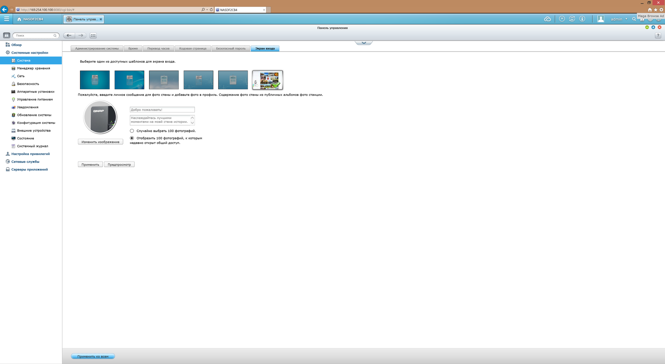The width and height of the screenshot is (665, 364).
Task: Open the QTS hamburger main menu
Action: (x=7, y=19)
